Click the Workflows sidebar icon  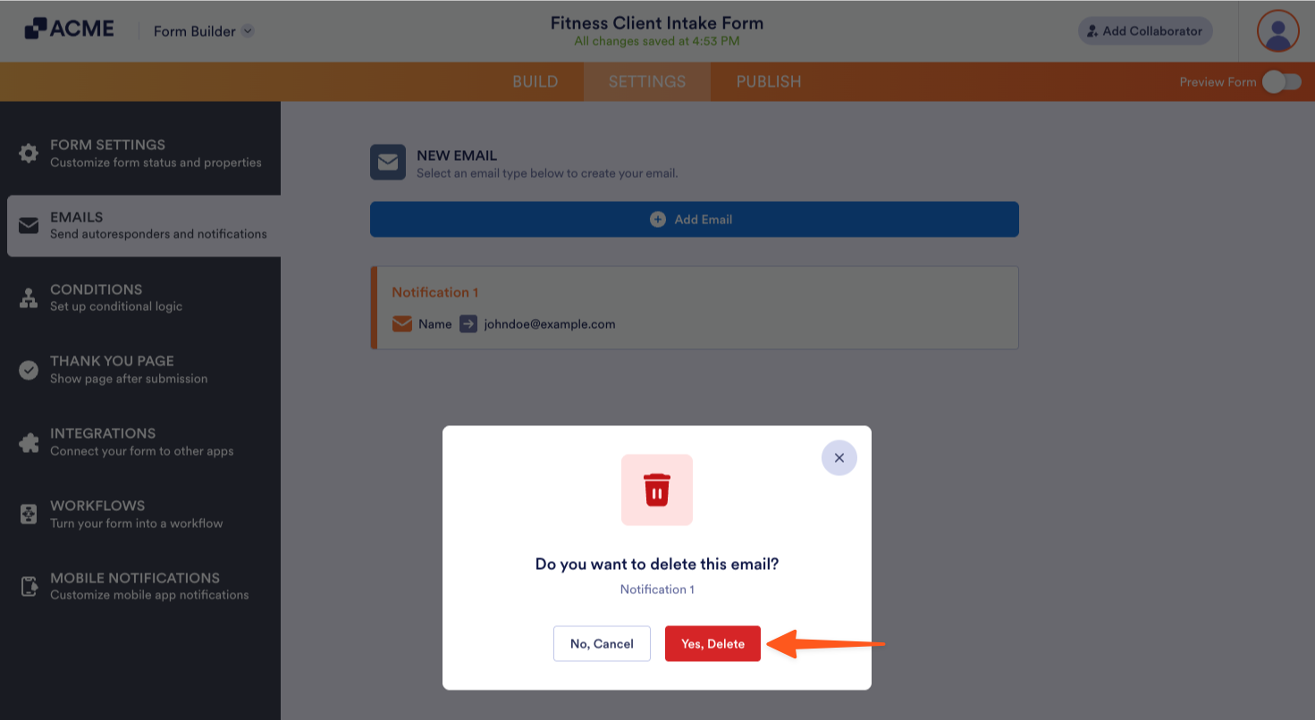27,513
